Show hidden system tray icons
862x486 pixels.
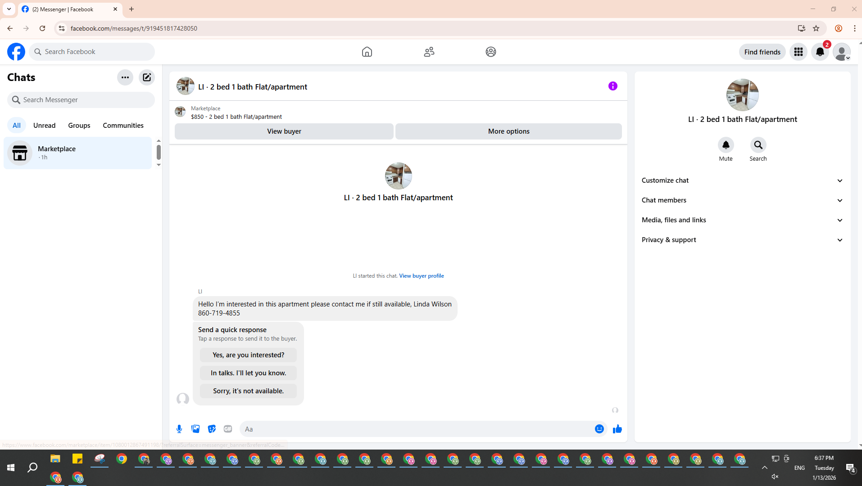tap(765, 468)
